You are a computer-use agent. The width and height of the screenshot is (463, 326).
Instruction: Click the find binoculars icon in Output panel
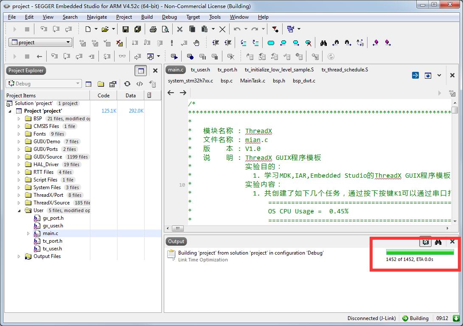coord(438,242)
